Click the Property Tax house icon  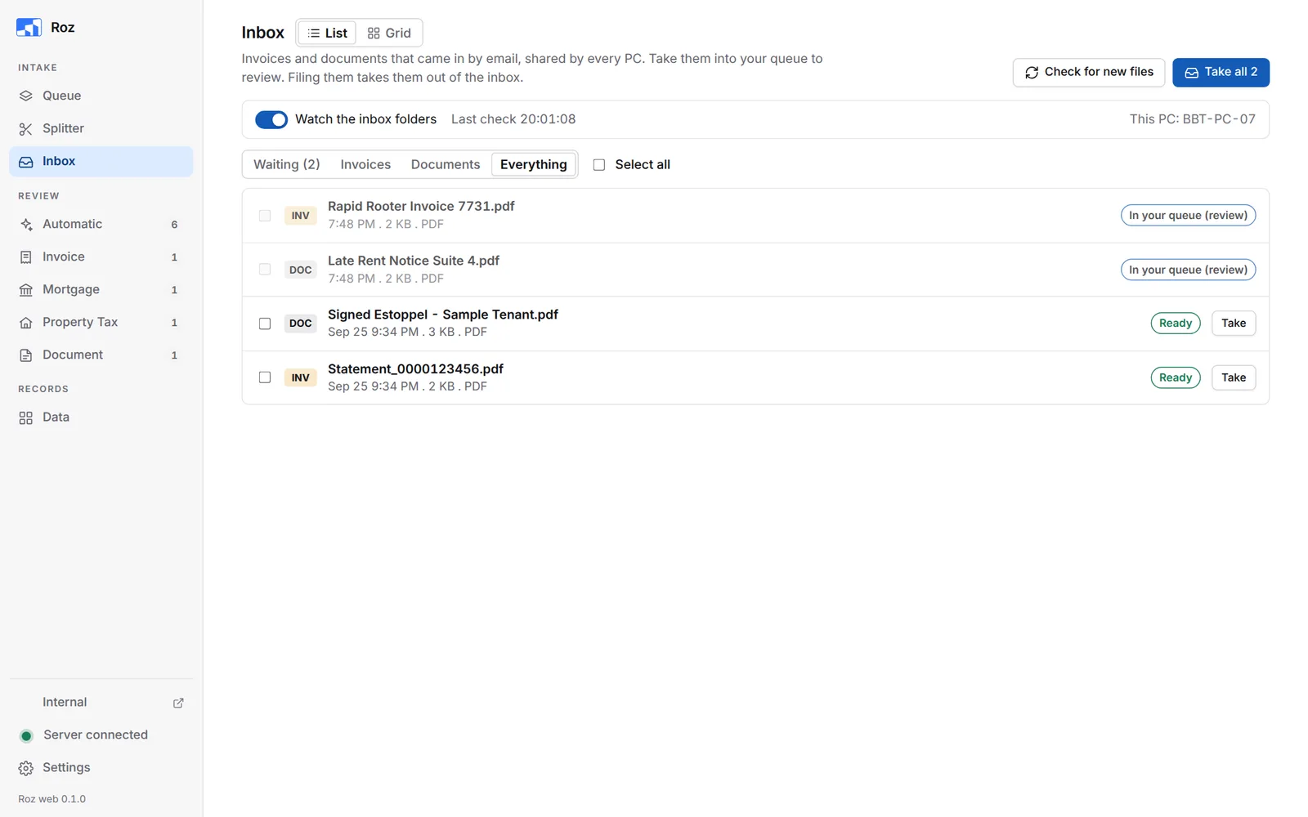(26, 323)
